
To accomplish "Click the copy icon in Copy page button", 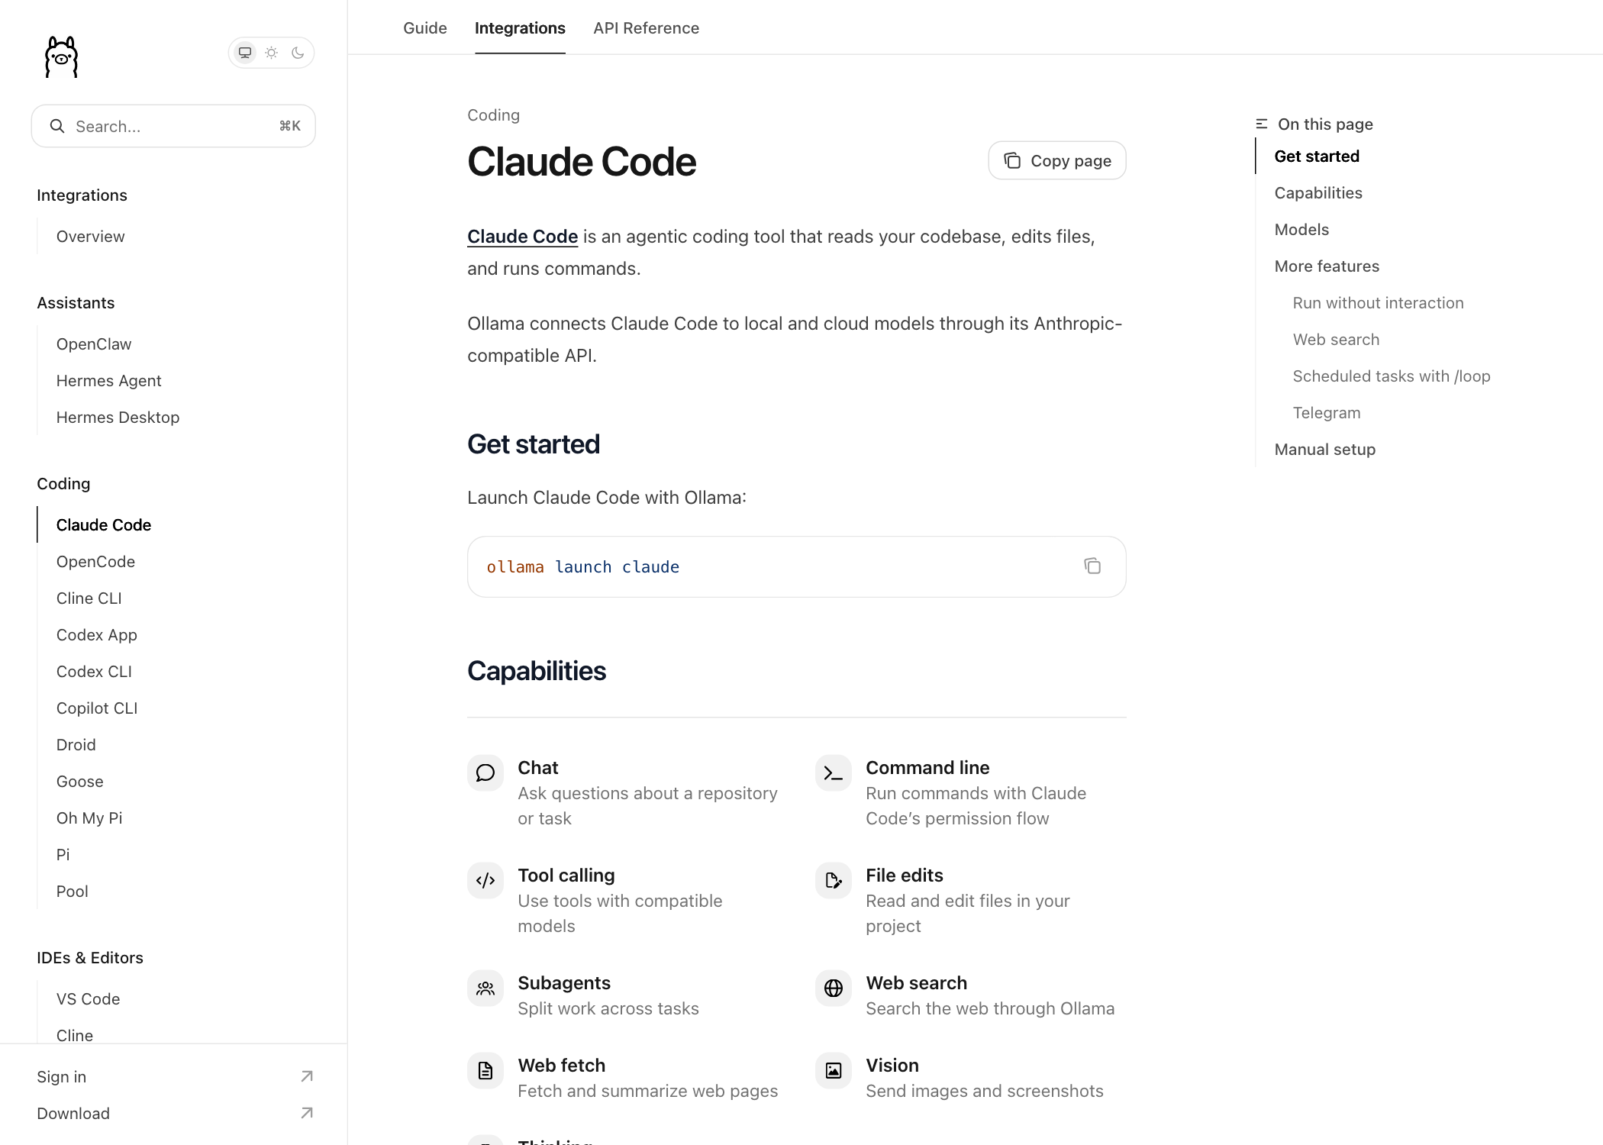I will point(1012,160).
